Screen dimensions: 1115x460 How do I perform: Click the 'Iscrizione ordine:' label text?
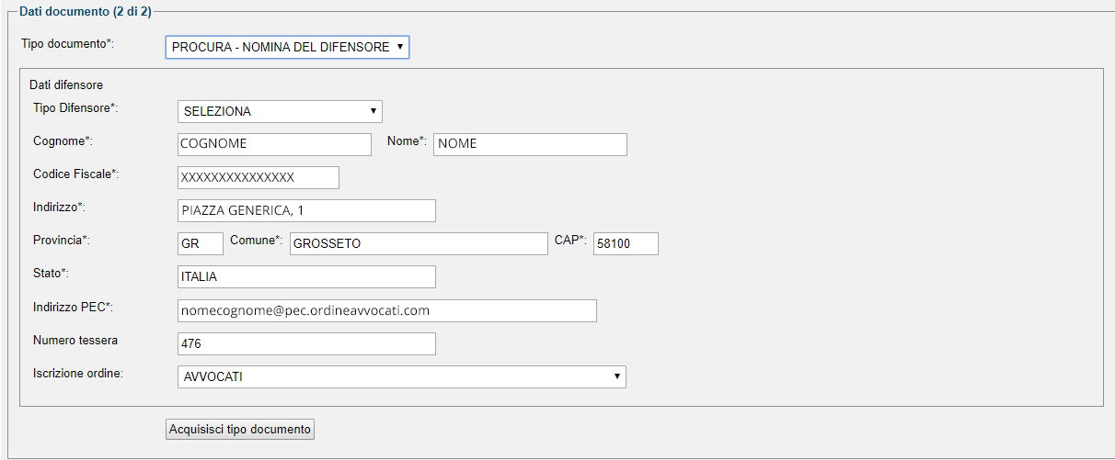pyautogui.click(x=78, y=374)
